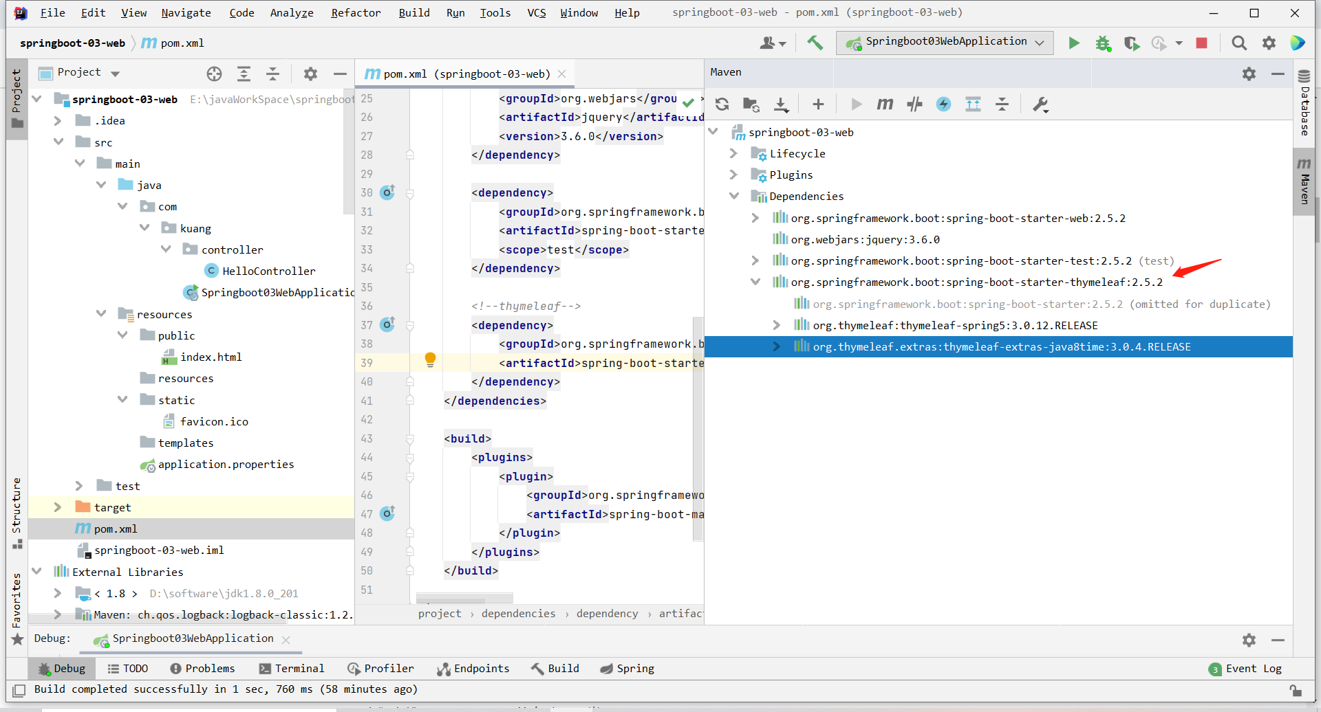Hide the Project tool window
This screenshot has width=1321, height=712.
pos(340,74)
